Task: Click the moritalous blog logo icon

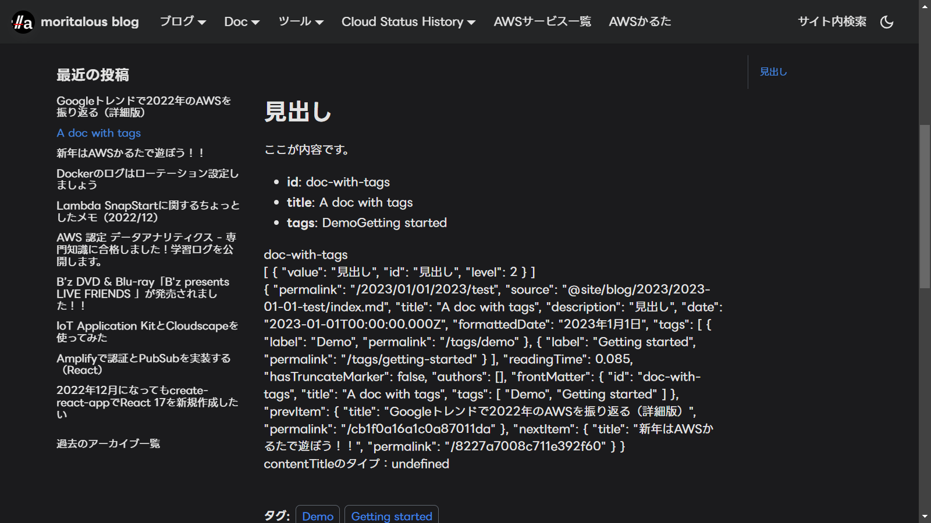Action: click(x=23, y=22)
